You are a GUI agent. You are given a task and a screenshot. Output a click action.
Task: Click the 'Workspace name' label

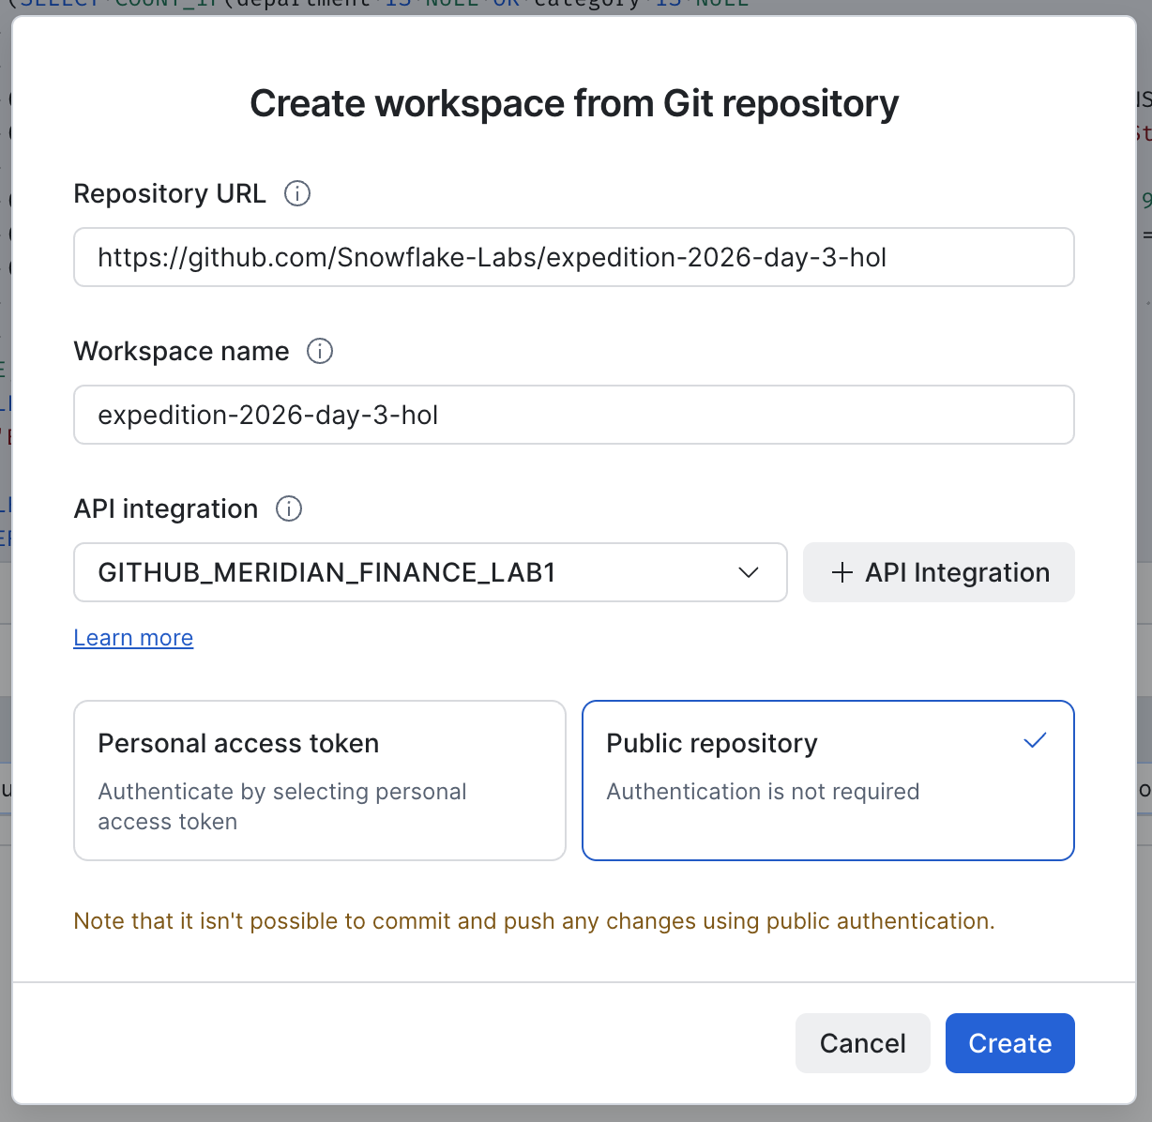[x=182, y=351]
